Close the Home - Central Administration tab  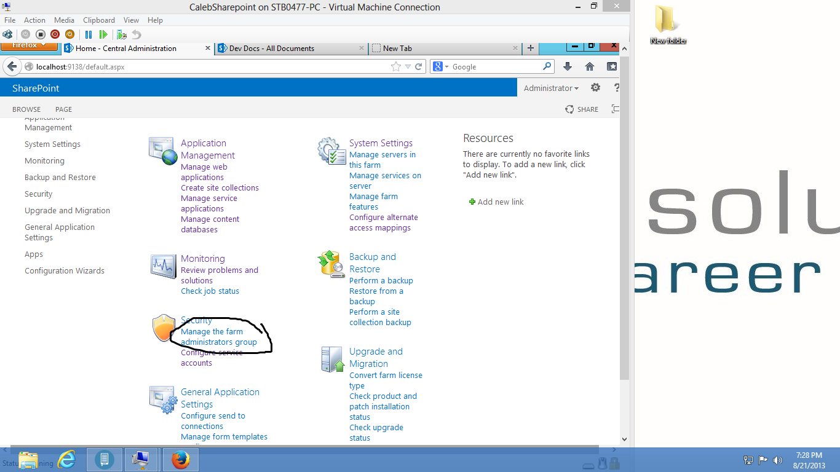click(x=208, y=48)
